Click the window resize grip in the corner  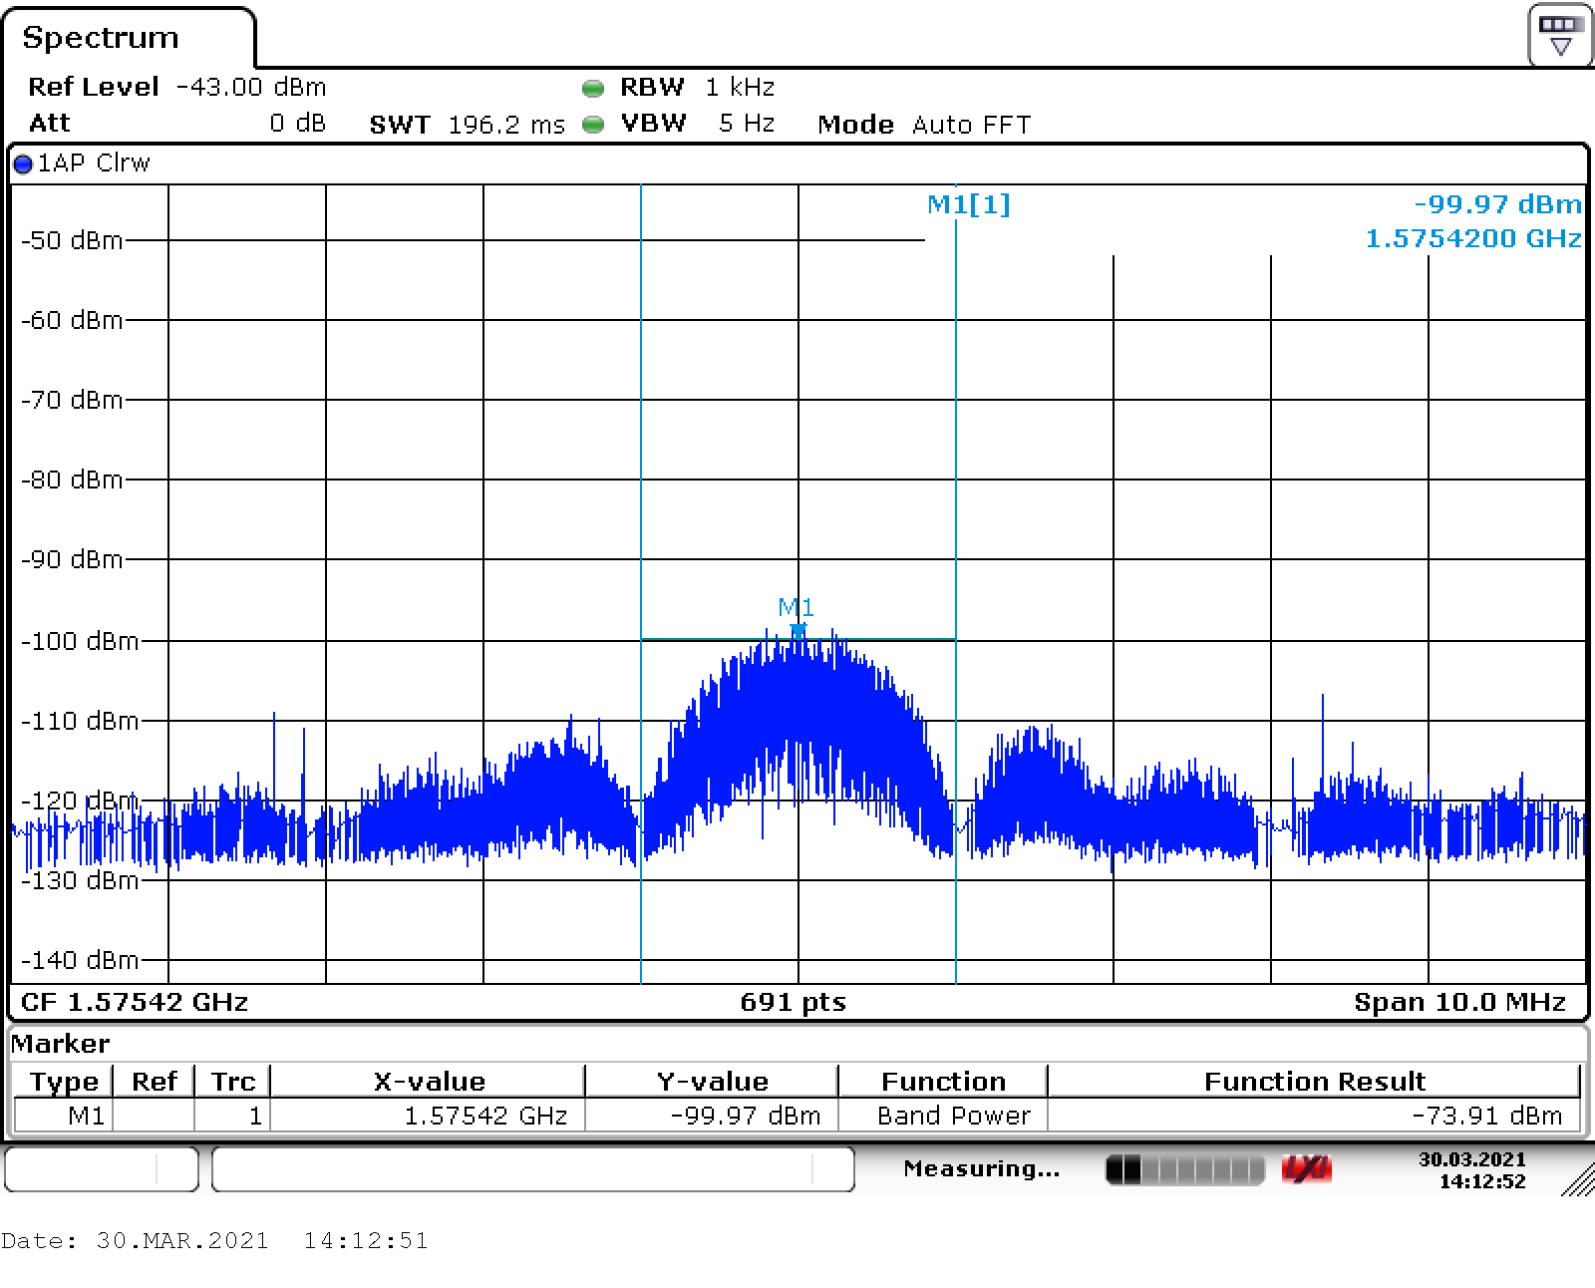(1577, 1179)
